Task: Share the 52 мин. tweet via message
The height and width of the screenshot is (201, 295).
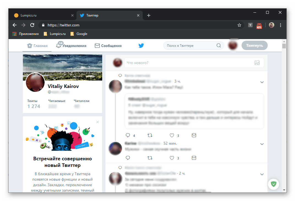Action: click(194, 158)
